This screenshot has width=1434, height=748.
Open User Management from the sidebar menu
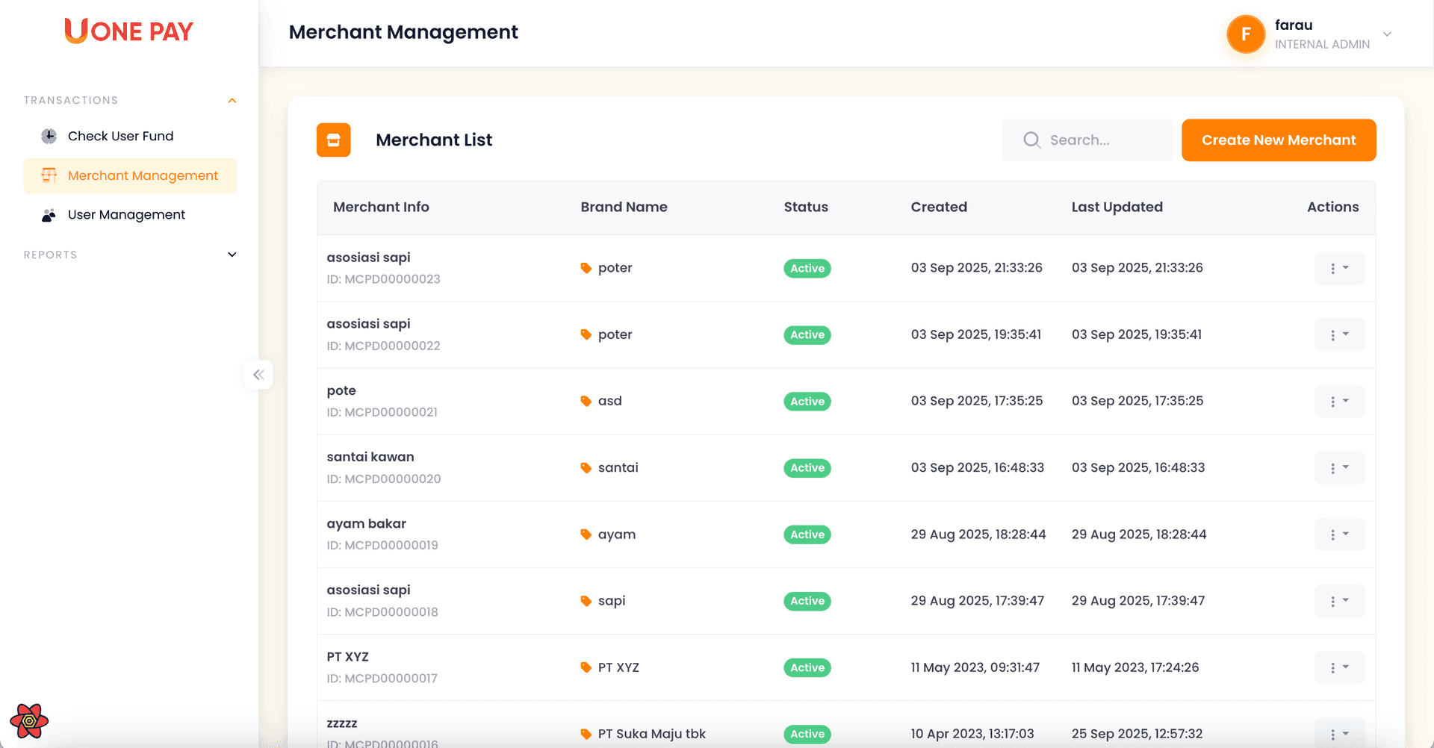[x=125, y=214]
